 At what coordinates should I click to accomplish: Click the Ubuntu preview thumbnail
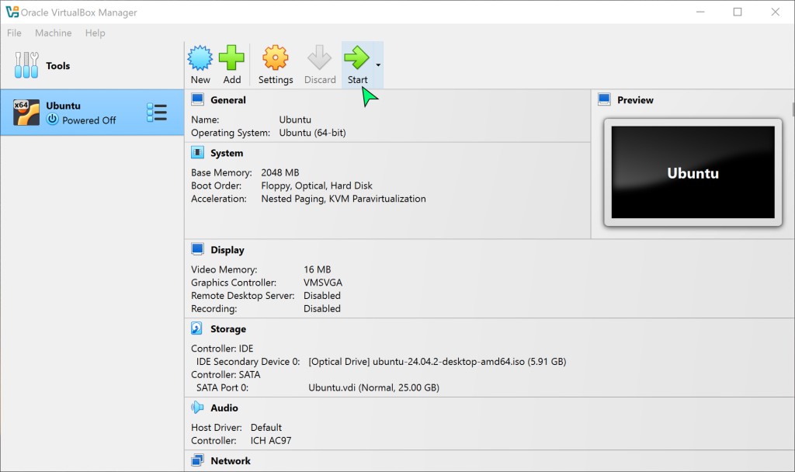pyautogui.click(x=693, y=172)
